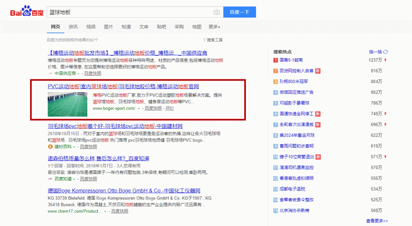Open the 地图 tab

click(x=196, y=27)
